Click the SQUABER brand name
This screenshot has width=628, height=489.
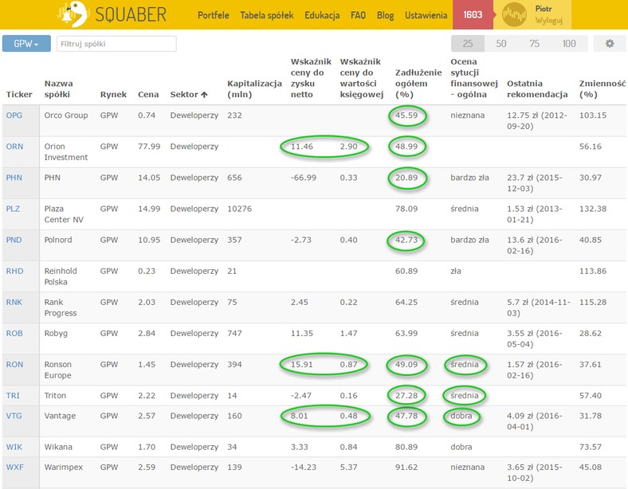[131, 15]
